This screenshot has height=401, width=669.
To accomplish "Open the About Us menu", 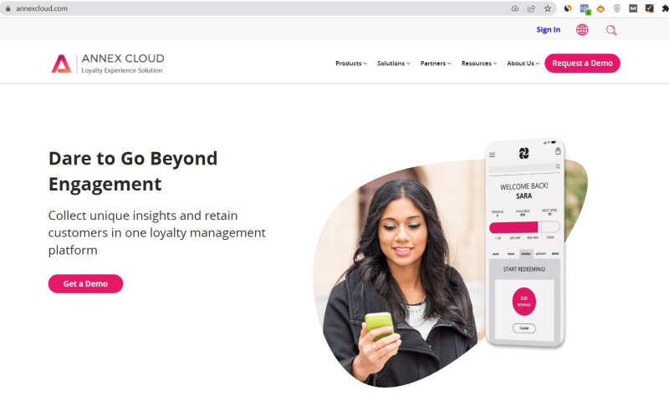I will [523, 63].
